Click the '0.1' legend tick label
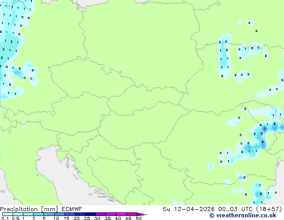This screenshot has height=220, width=284. 5,218
